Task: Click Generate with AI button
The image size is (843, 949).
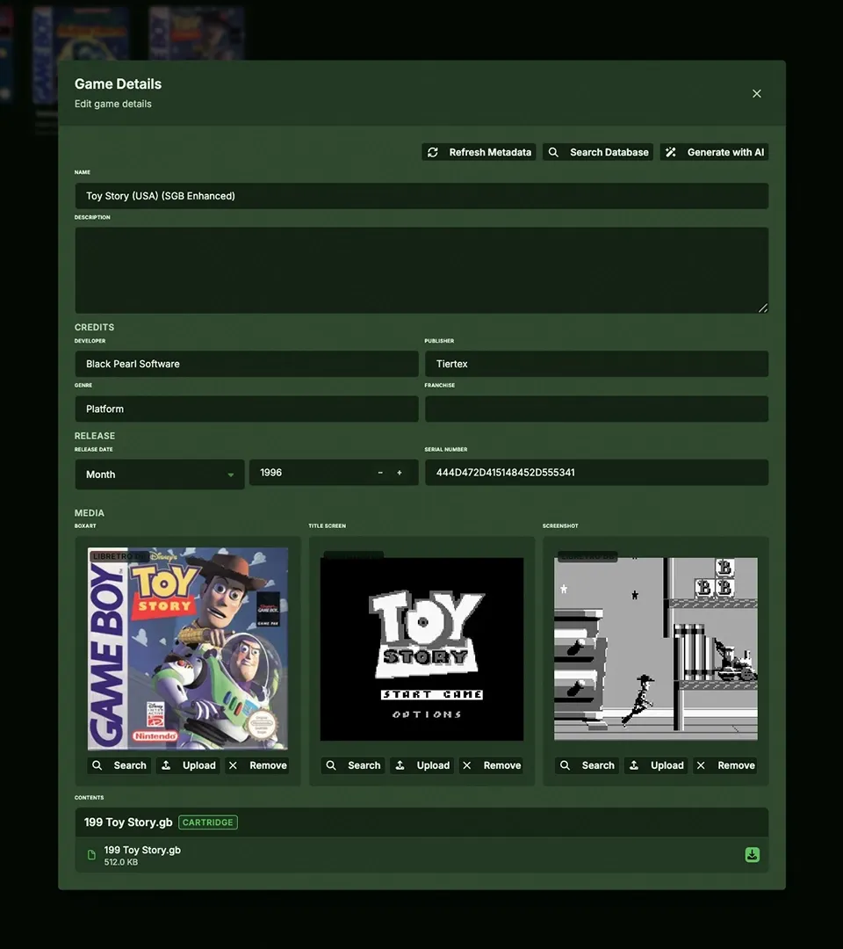Action: point(714,152)
